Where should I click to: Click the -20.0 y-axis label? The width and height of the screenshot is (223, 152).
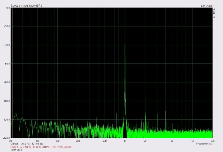pos(7,26)
